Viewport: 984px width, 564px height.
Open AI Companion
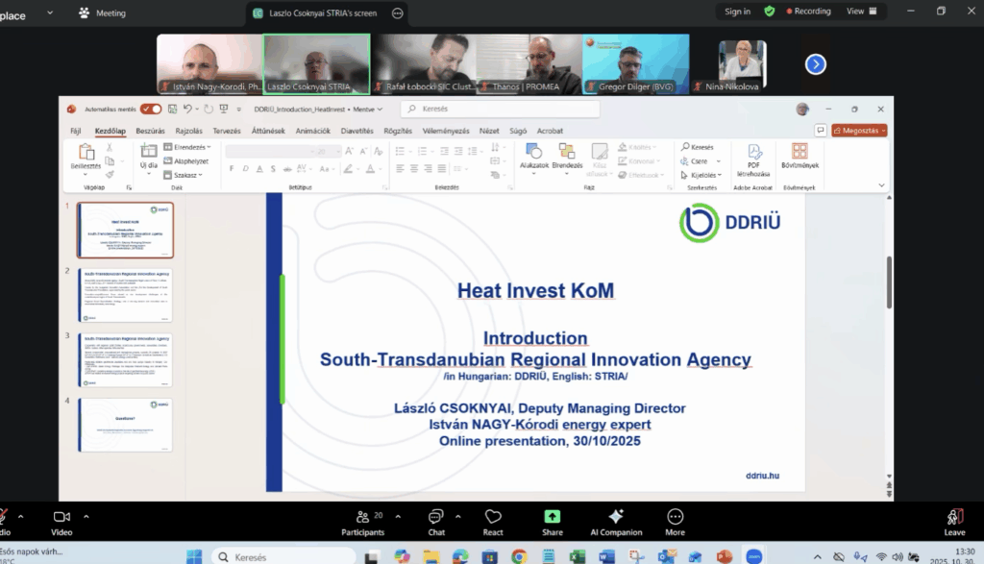click(x=616, y=520)
